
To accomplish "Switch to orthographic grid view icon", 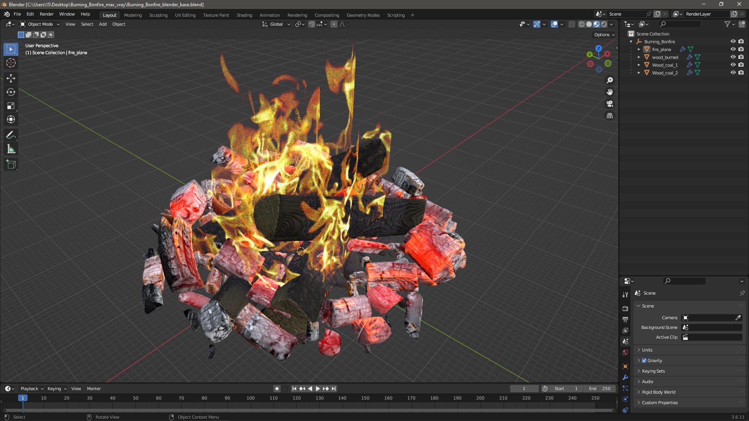I will coord(610,116).
